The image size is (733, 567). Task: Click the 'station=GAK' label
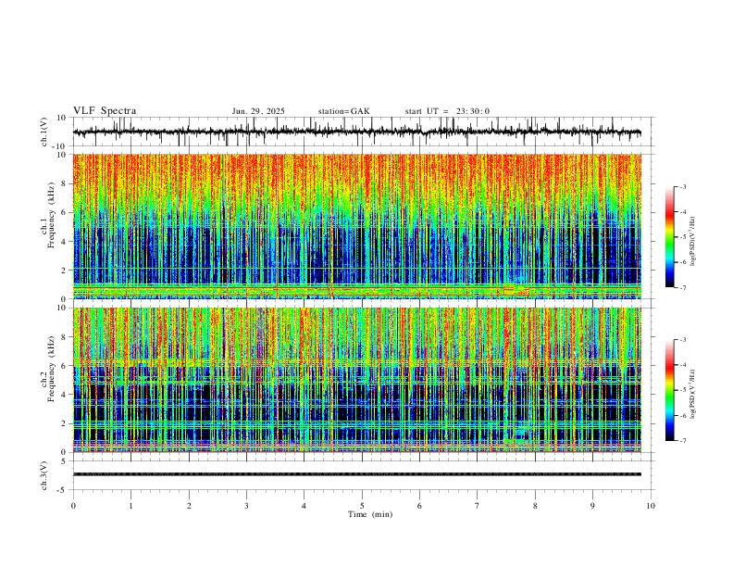tap(343, 111)
